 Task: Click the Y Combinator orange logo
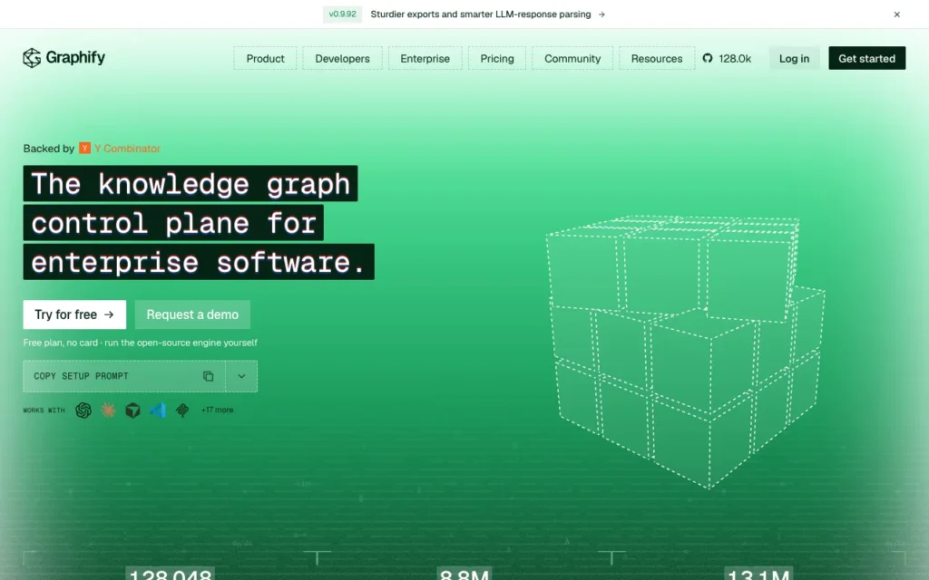coord(84,148)
